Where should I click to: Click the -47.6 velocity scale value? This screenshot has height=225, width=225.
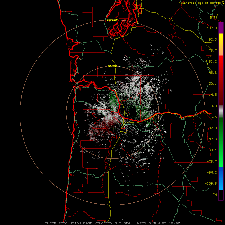[212, 139]
